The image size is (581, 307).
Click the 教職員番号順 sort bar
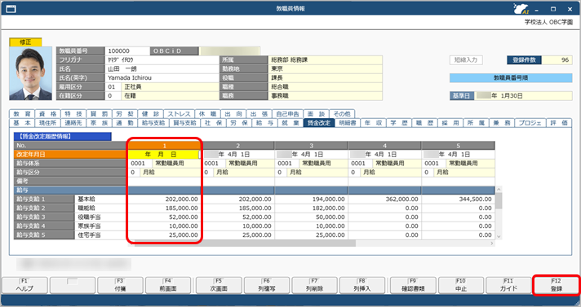[x=511, y=77]
